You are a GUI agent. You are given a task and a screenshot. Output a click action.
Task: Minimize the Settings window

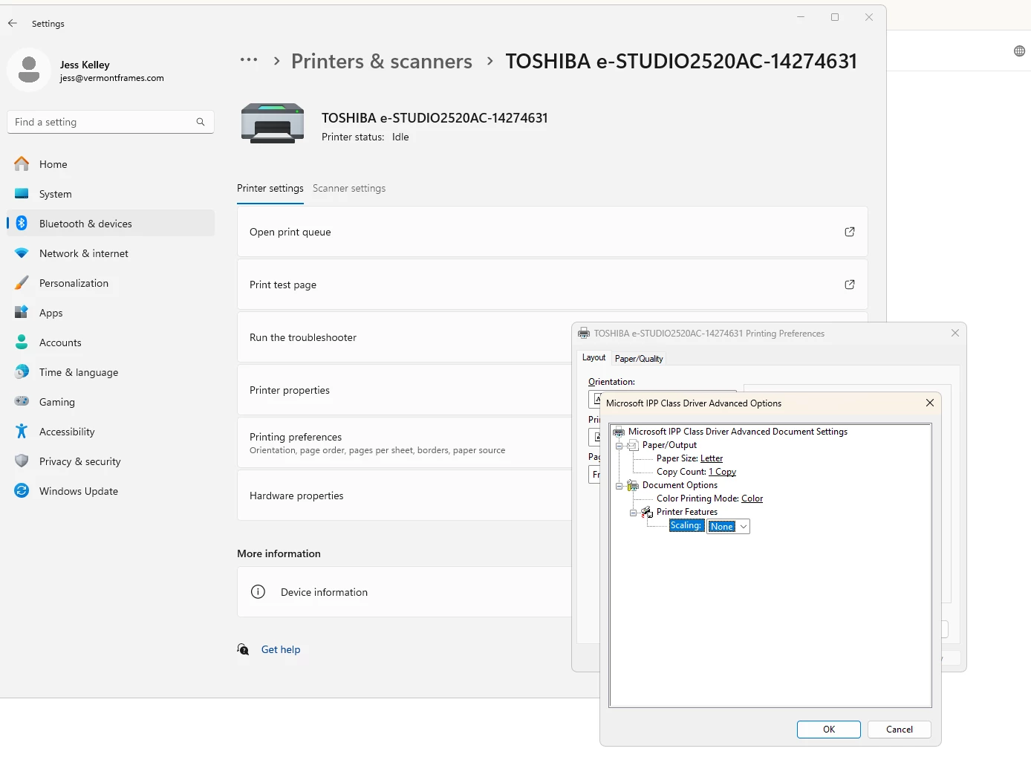coord(801,17)
